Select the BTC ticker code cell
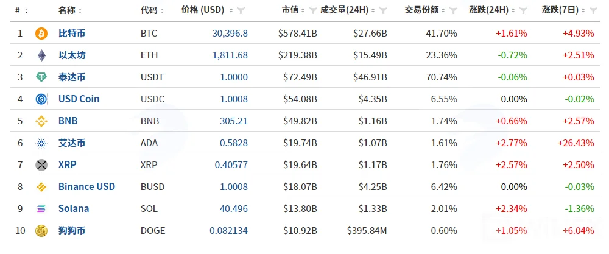This screenshot has height=254, width=609. pos(149,34)
